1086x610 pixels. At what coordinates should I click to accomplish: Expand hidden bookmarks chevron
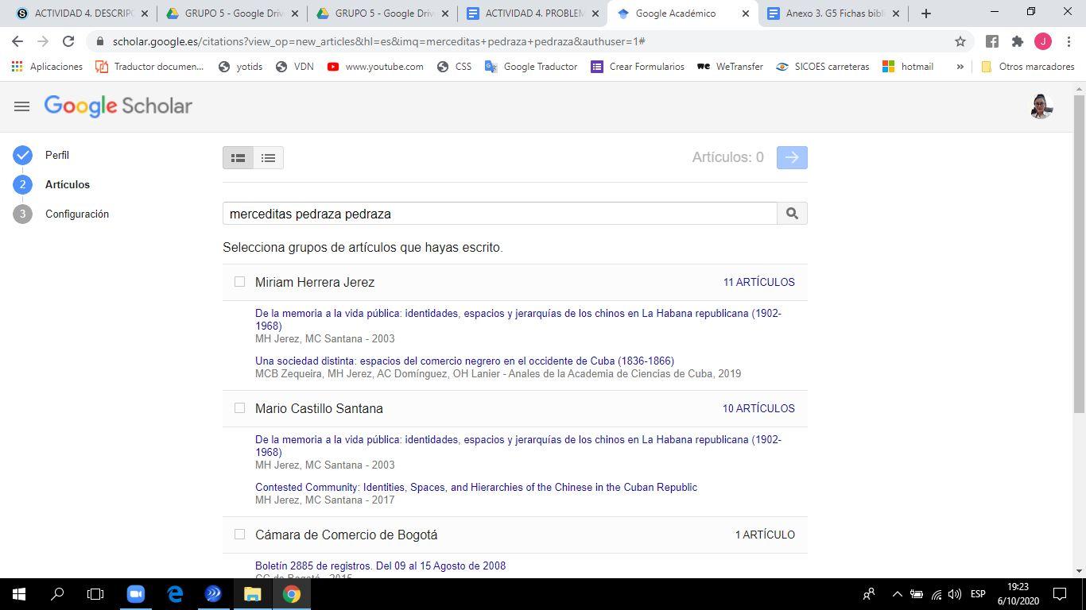(x=960, y=67)
